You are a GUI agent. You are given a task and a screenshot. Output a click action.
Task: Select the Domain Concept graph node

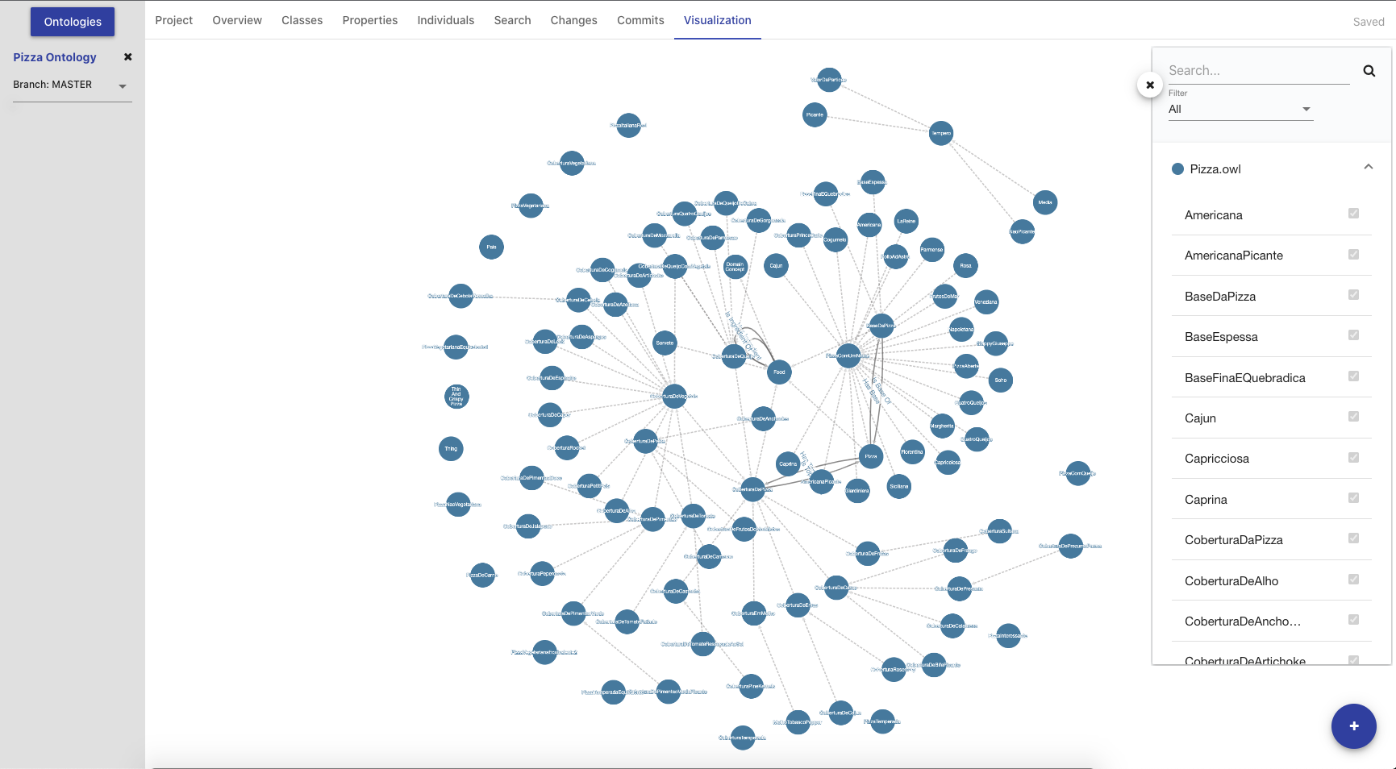click(x=735, y=267)
